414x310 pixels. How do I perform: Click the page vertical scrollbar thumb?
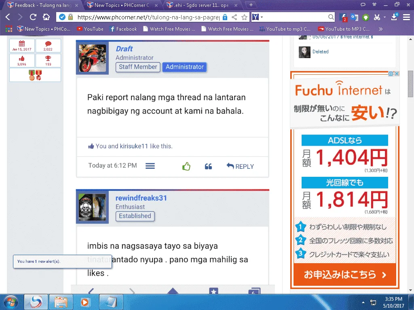(410, 84)
